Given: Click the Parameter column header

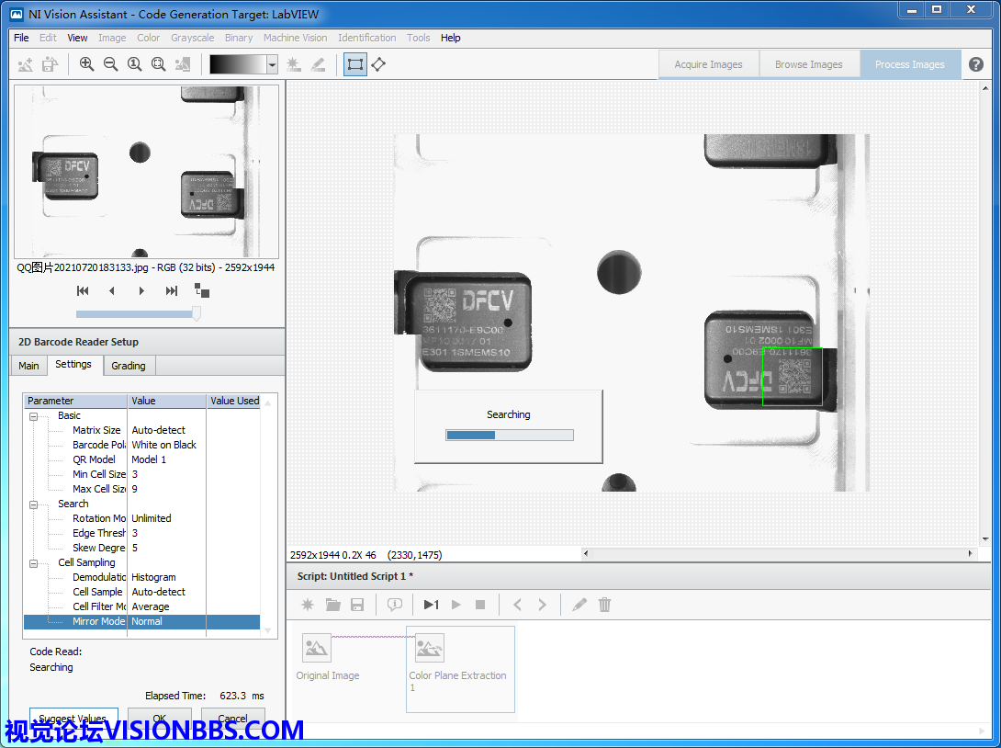Looking at the screenshot, I should point(75,402).
